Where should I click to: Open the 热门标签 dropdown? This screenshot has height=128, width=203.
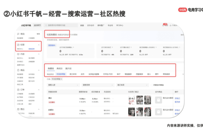[132, 85]
